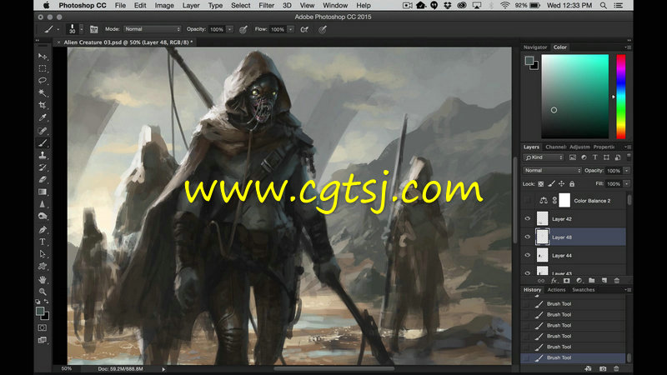Open the Layer menu
This screenshot has height=375, width=667.
pyautogui.click(x=191, y=6)
